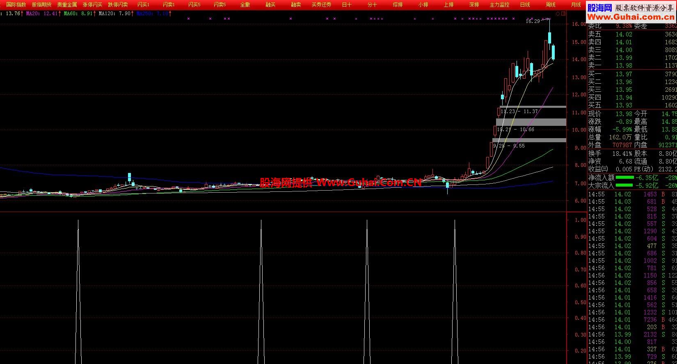Click the 卖五 14.02 ask row
Image resolution: width=677 pixels, height=364 pixels.
(x=632, y=34)
